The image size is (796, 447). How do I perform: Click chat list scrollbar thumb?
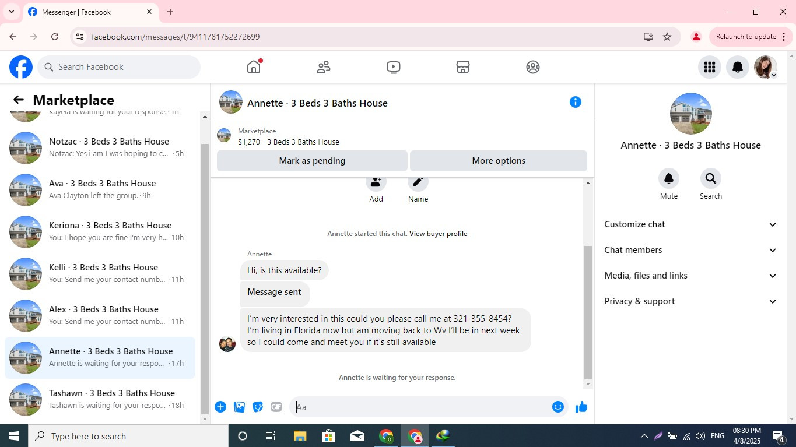pos(204,278)
